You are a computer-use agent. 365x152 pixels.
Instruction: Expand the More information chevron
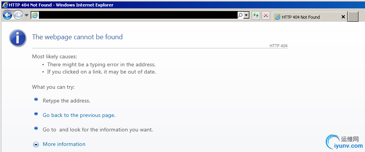36,144
